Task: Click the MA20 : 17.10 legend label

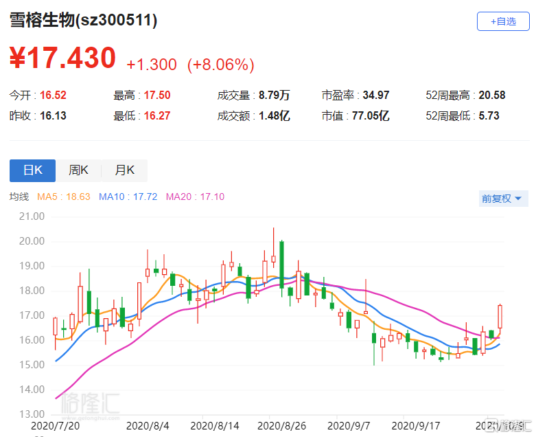Action: pyautogui.click(x=195, y=197)
